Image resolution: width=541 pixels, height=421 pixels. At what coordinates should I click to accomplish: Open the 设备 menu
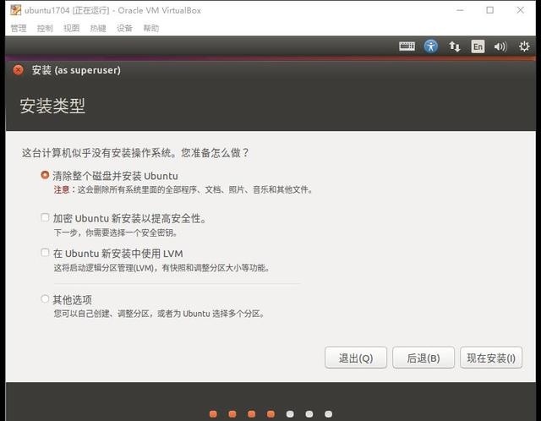tap(124, 28)
